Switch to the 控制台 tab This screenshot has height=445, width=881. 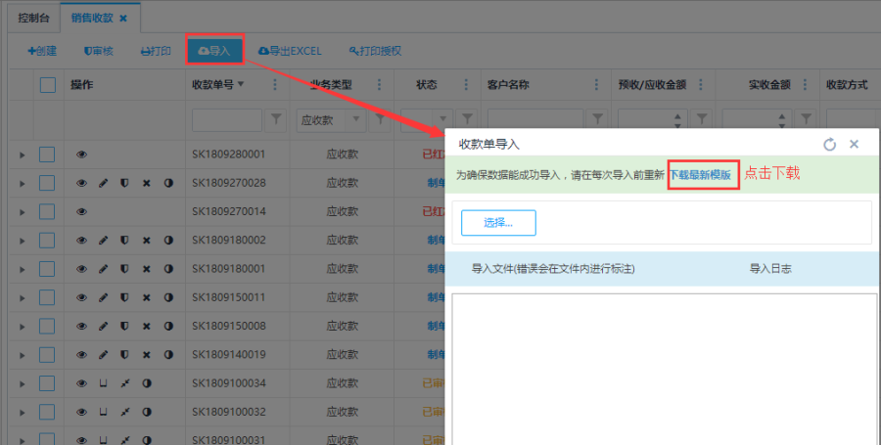click(31, 17)
